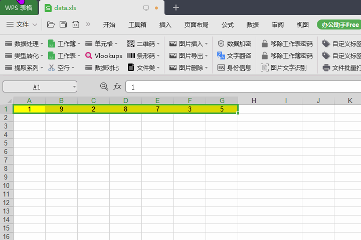Click 图片插入 tool

coord(189,43)
